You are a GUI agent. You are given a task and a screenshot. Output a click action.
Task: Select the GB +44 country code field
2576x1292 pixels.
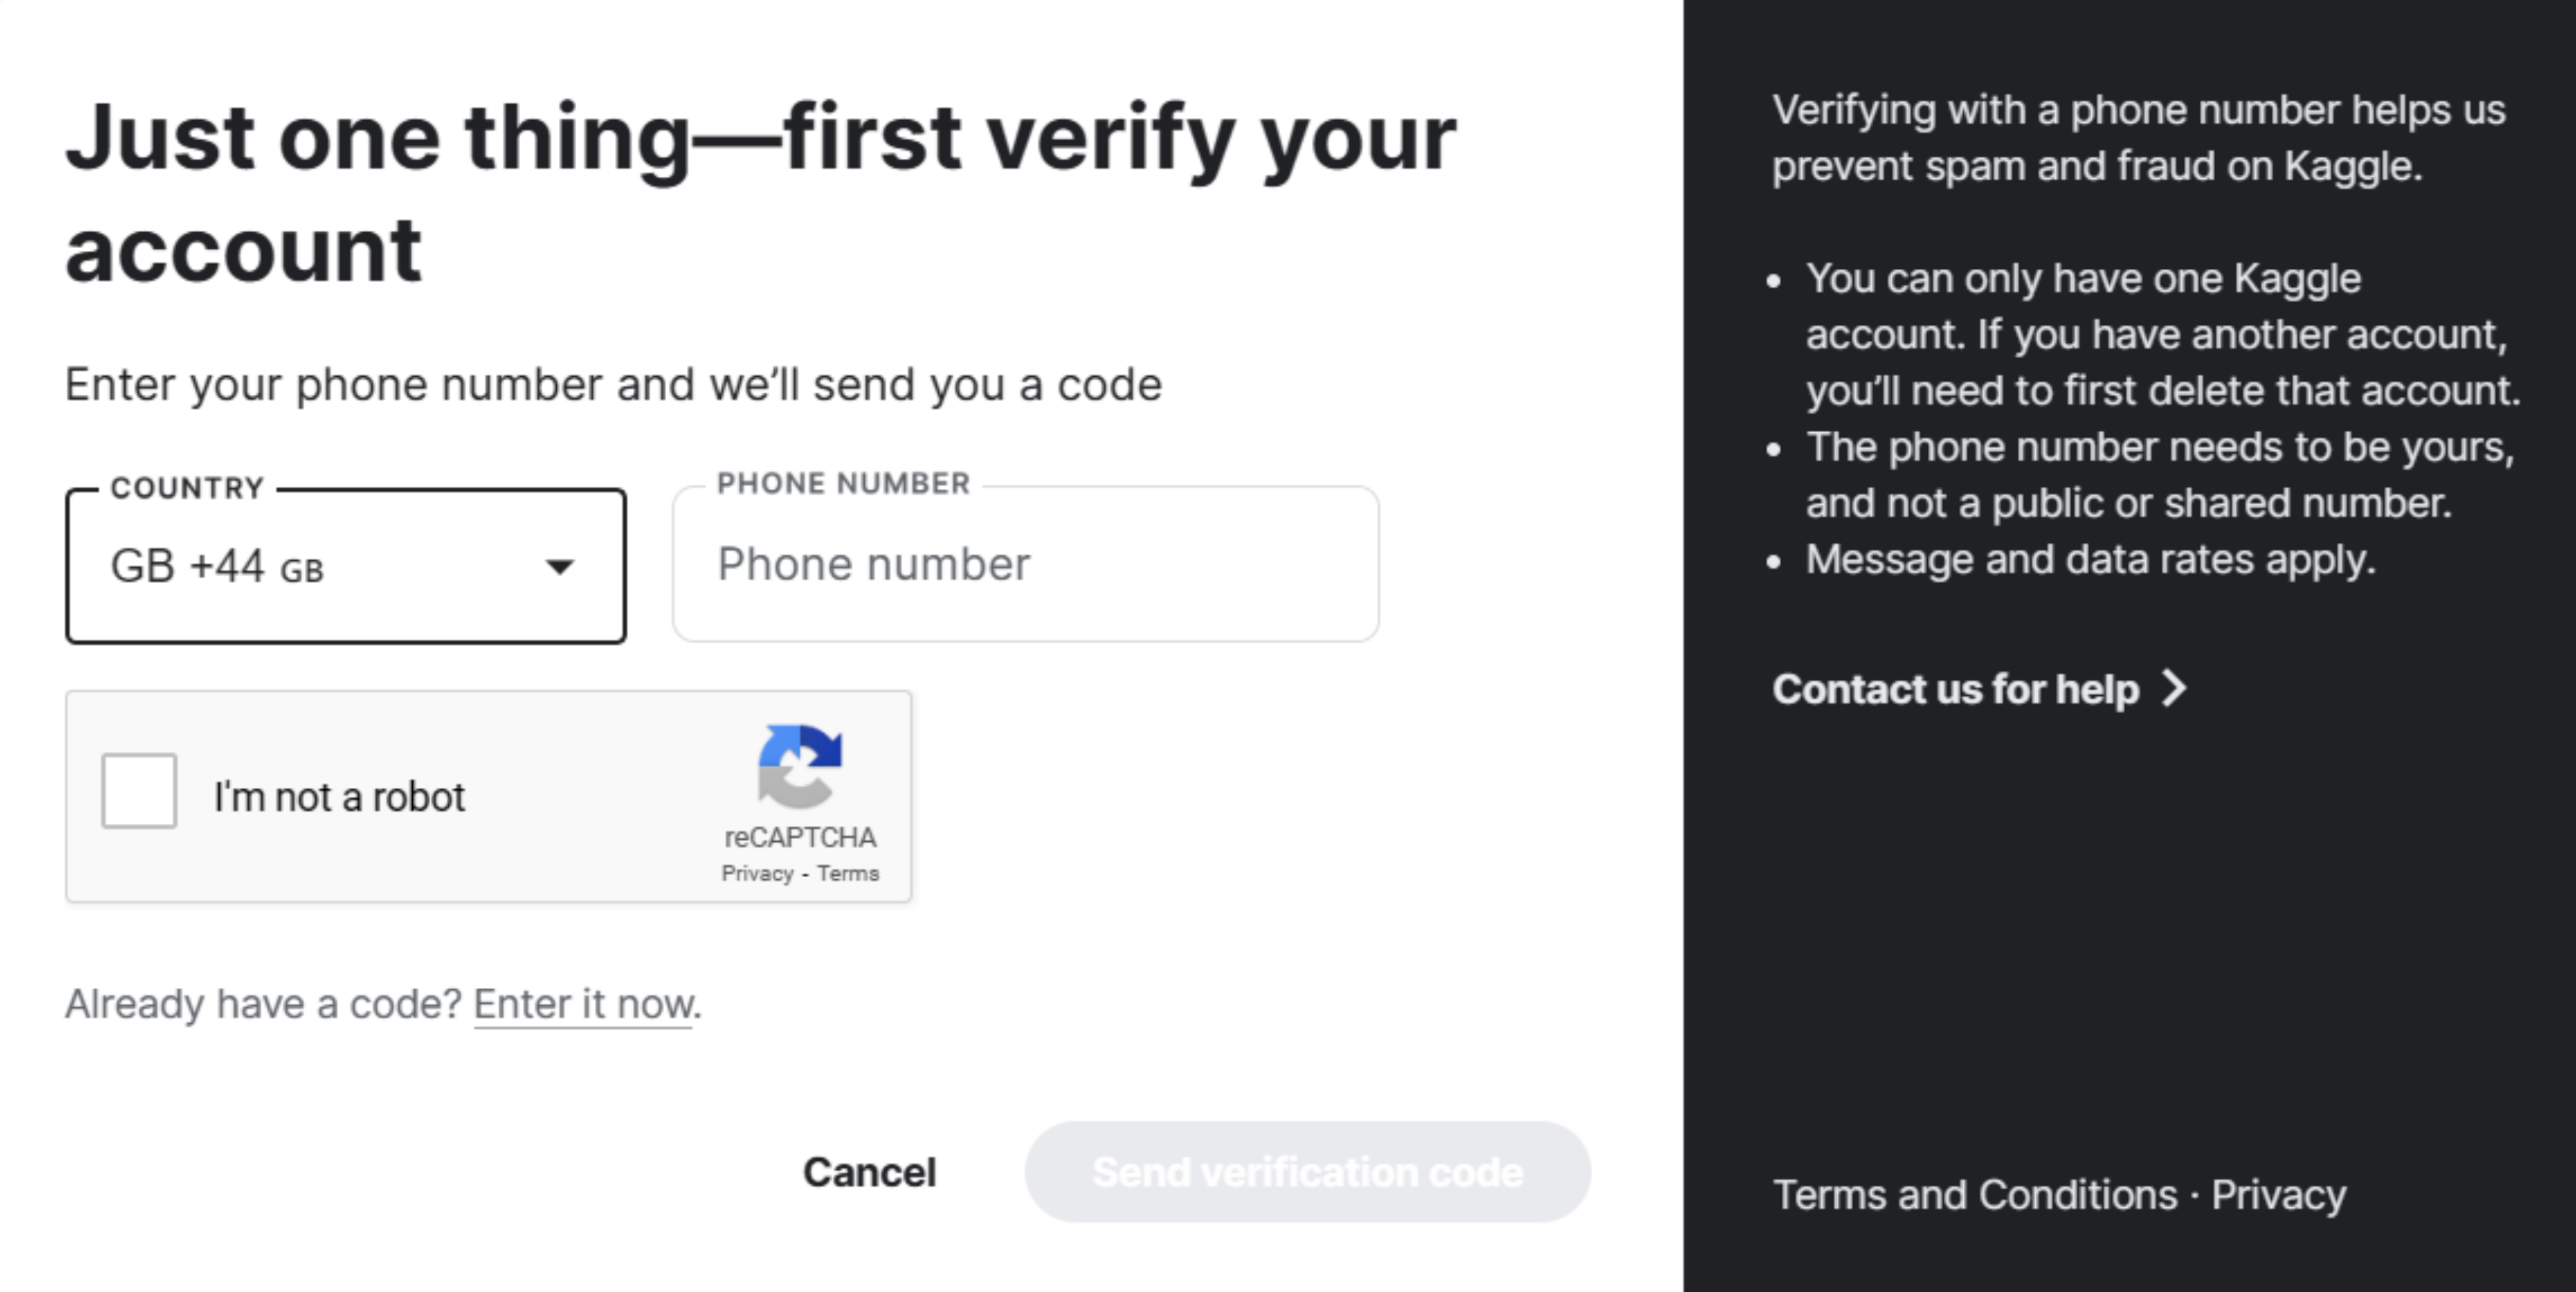click(300, 567)
